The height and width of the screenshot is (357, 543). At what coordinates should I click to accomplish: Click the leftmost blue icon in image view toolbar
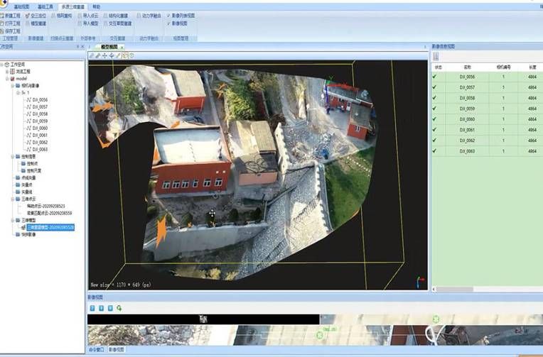[x=92, y=308]
